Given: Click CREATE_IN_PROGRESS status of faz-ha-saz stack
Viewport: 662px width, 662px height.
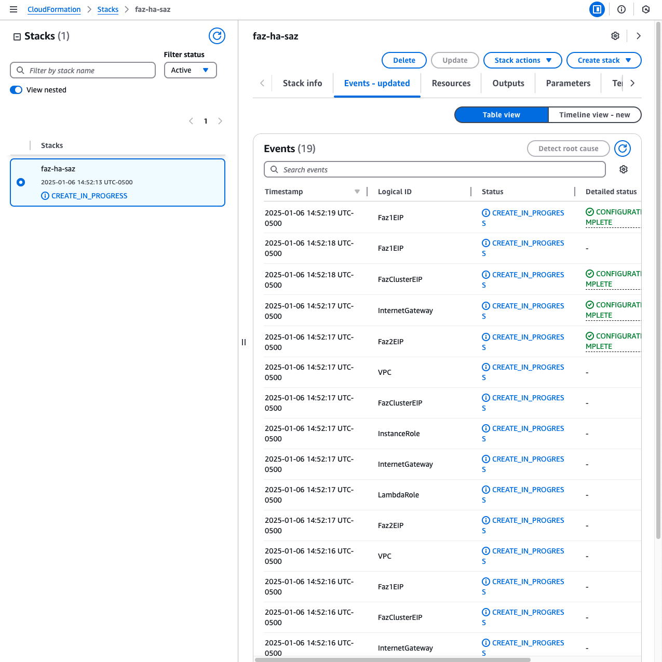Looking at the screenshot, I should tap(89, 196).
